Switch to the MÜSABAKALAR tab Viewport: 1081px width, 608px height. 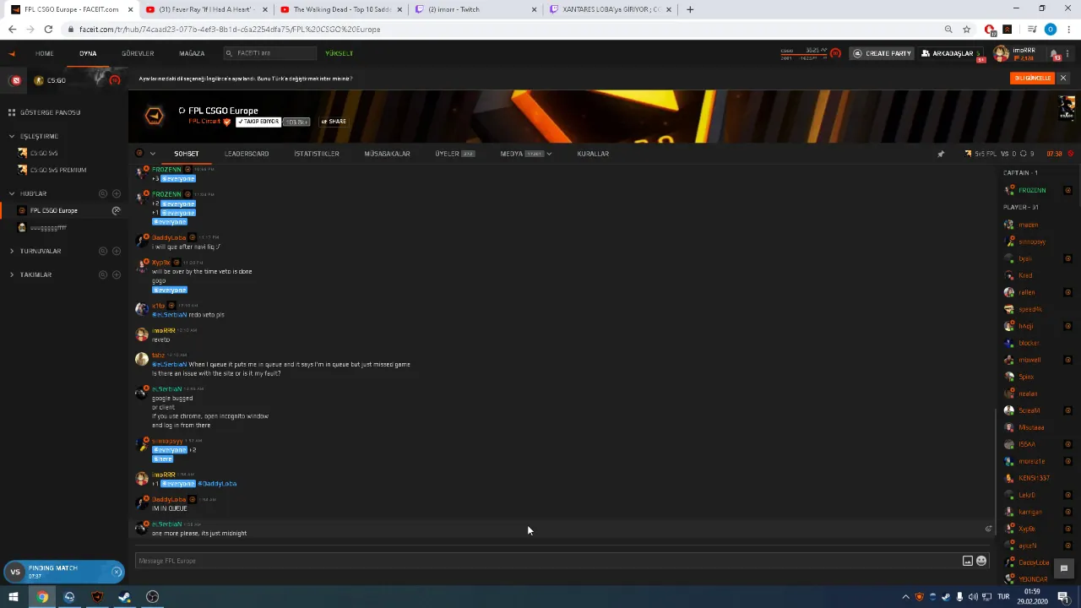pos(387,154)
